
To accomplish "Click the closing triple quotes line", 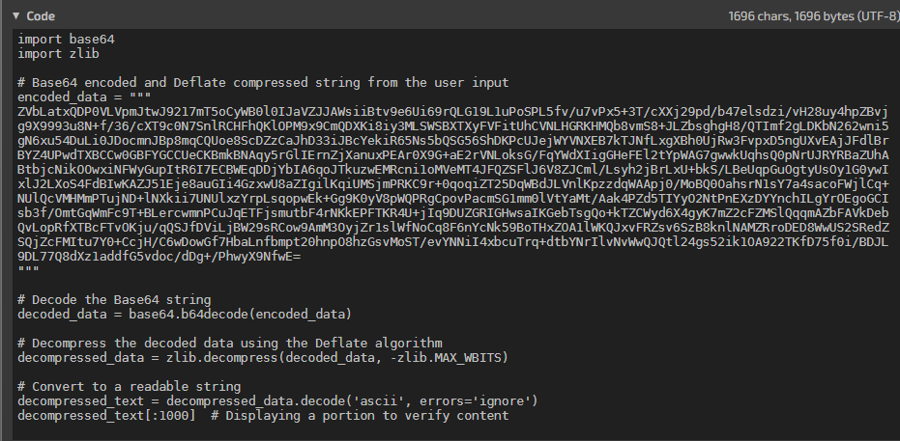I will [x=28, y=270].
